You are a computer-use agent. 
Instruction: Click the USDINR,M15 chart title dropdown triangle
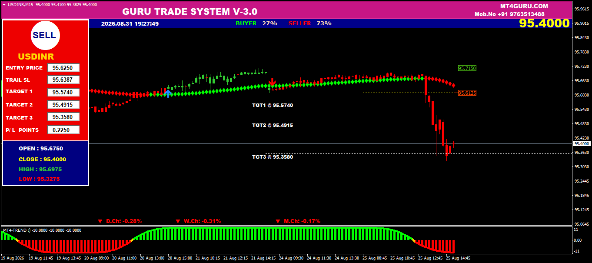click(x=4, y=4)
